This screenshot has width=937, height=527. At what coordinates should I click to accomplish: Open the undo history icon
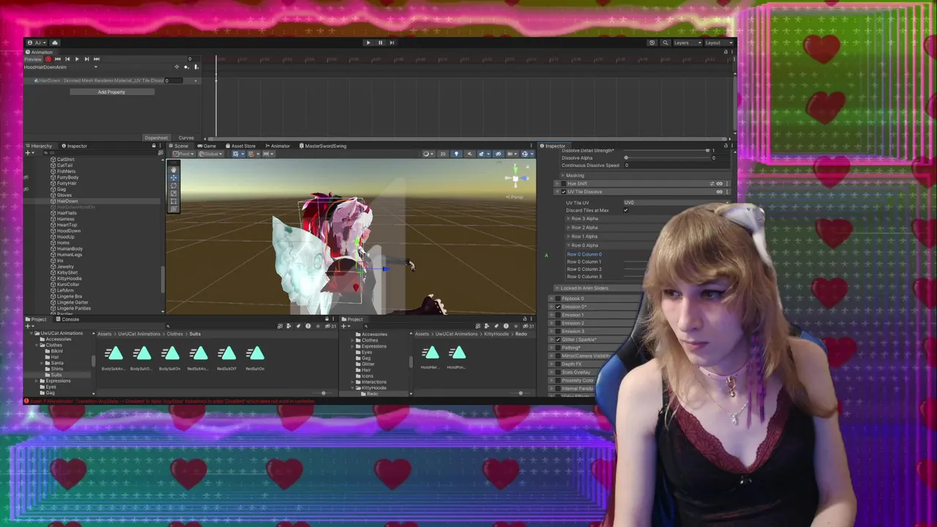point(652,42)
